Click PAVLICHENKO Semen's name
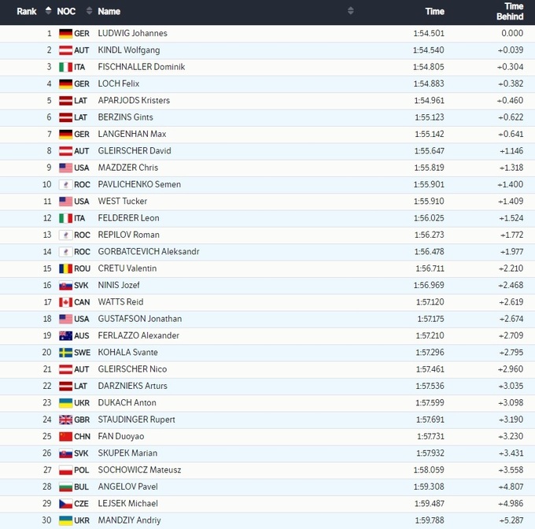 [x=139, y=184]
